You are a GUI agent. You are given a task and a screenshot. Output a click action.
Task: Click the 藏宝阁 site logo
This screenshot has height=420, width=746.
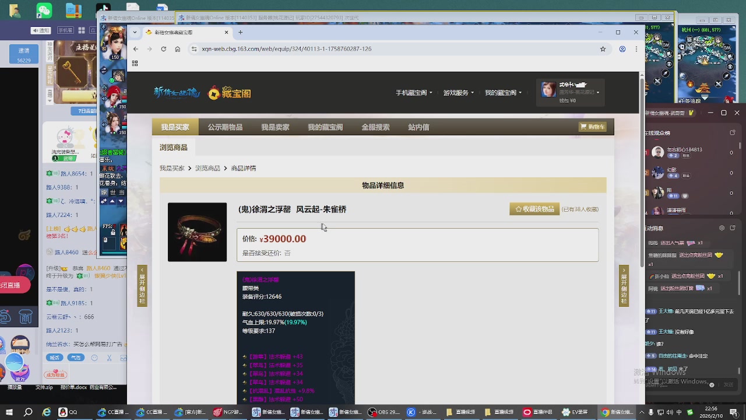pos(229,92)
